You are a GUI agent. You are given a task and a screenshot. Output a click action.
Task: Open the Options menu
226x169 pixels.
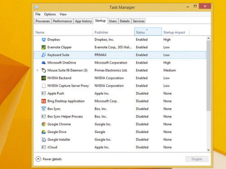[50, 14]
